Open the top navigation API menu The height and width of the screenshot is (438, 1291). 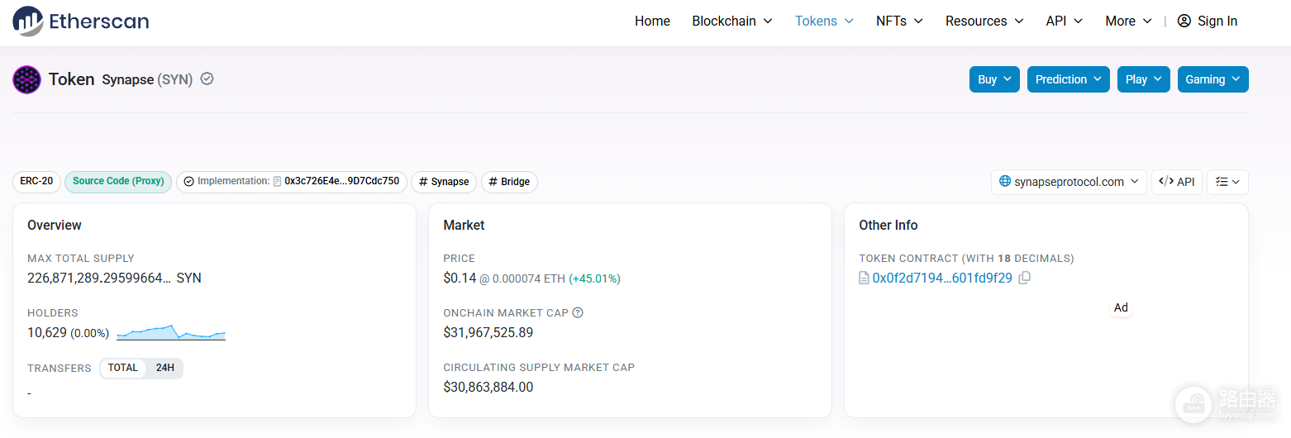click(x=1065, y=21)
